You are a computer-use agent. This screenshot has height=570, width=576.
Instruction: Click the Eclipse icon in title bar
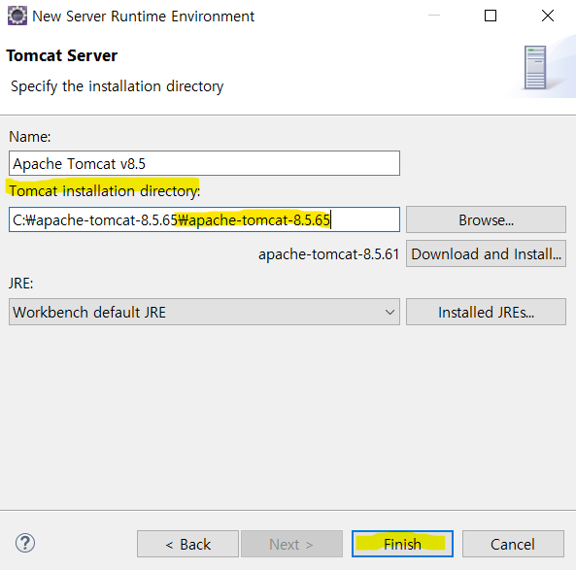pos(17,16)
